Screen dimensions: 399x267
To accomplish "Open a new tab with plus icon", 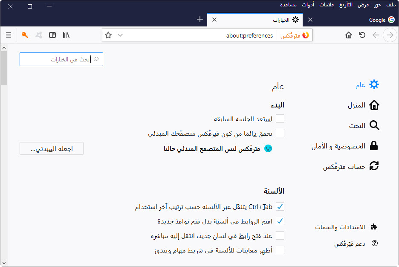I will click(200, 19).
